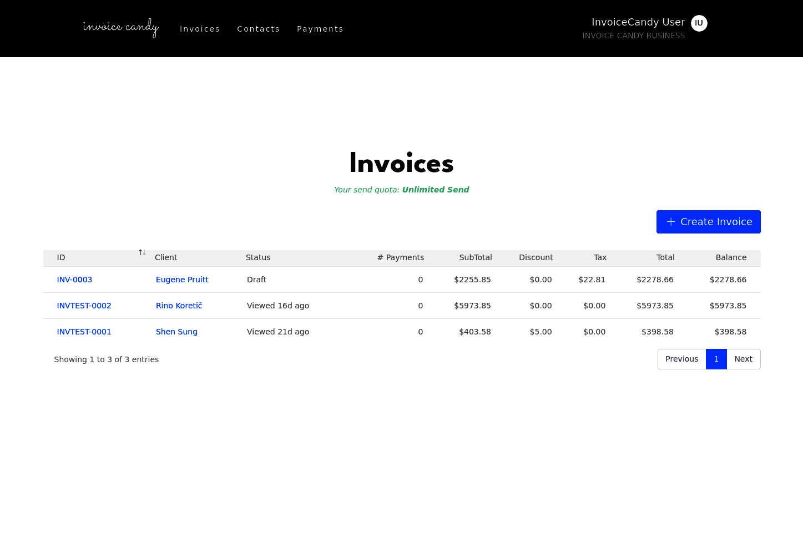Sort by the Client column header
The width and height of the screenshot is (803, 538).
166,257
